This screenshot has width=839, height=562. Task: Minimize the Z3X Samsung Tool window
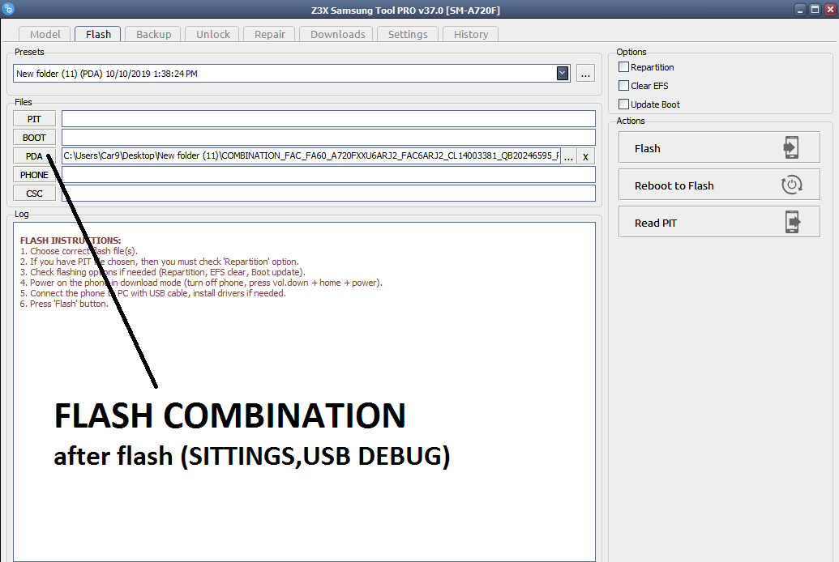(800, 10)
